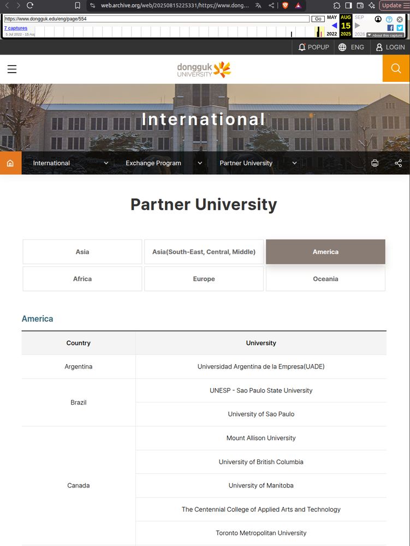Open the POPUP notifications bell
Image resolution: width=410 pixels, height=546 pixels.
[313, 47]
